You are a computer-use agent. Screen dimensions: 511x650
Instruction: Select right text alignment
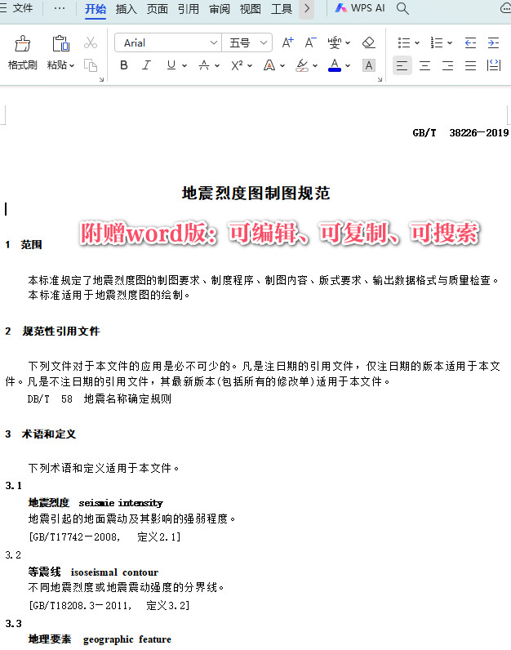tap(447, 65)
